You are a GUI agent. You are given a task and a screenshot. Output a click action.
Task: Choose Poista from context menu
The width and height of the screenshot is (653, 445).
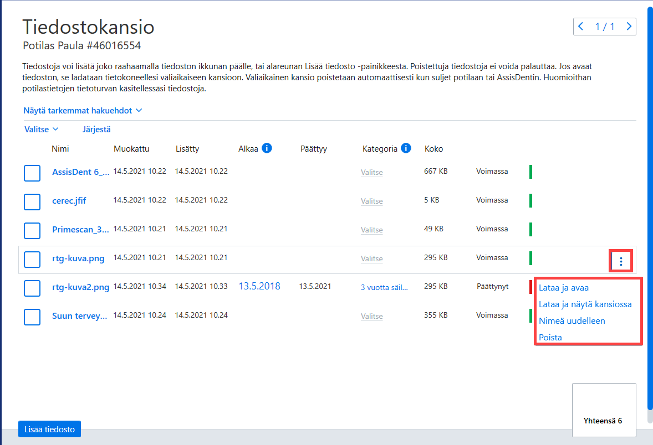point(550,337)
